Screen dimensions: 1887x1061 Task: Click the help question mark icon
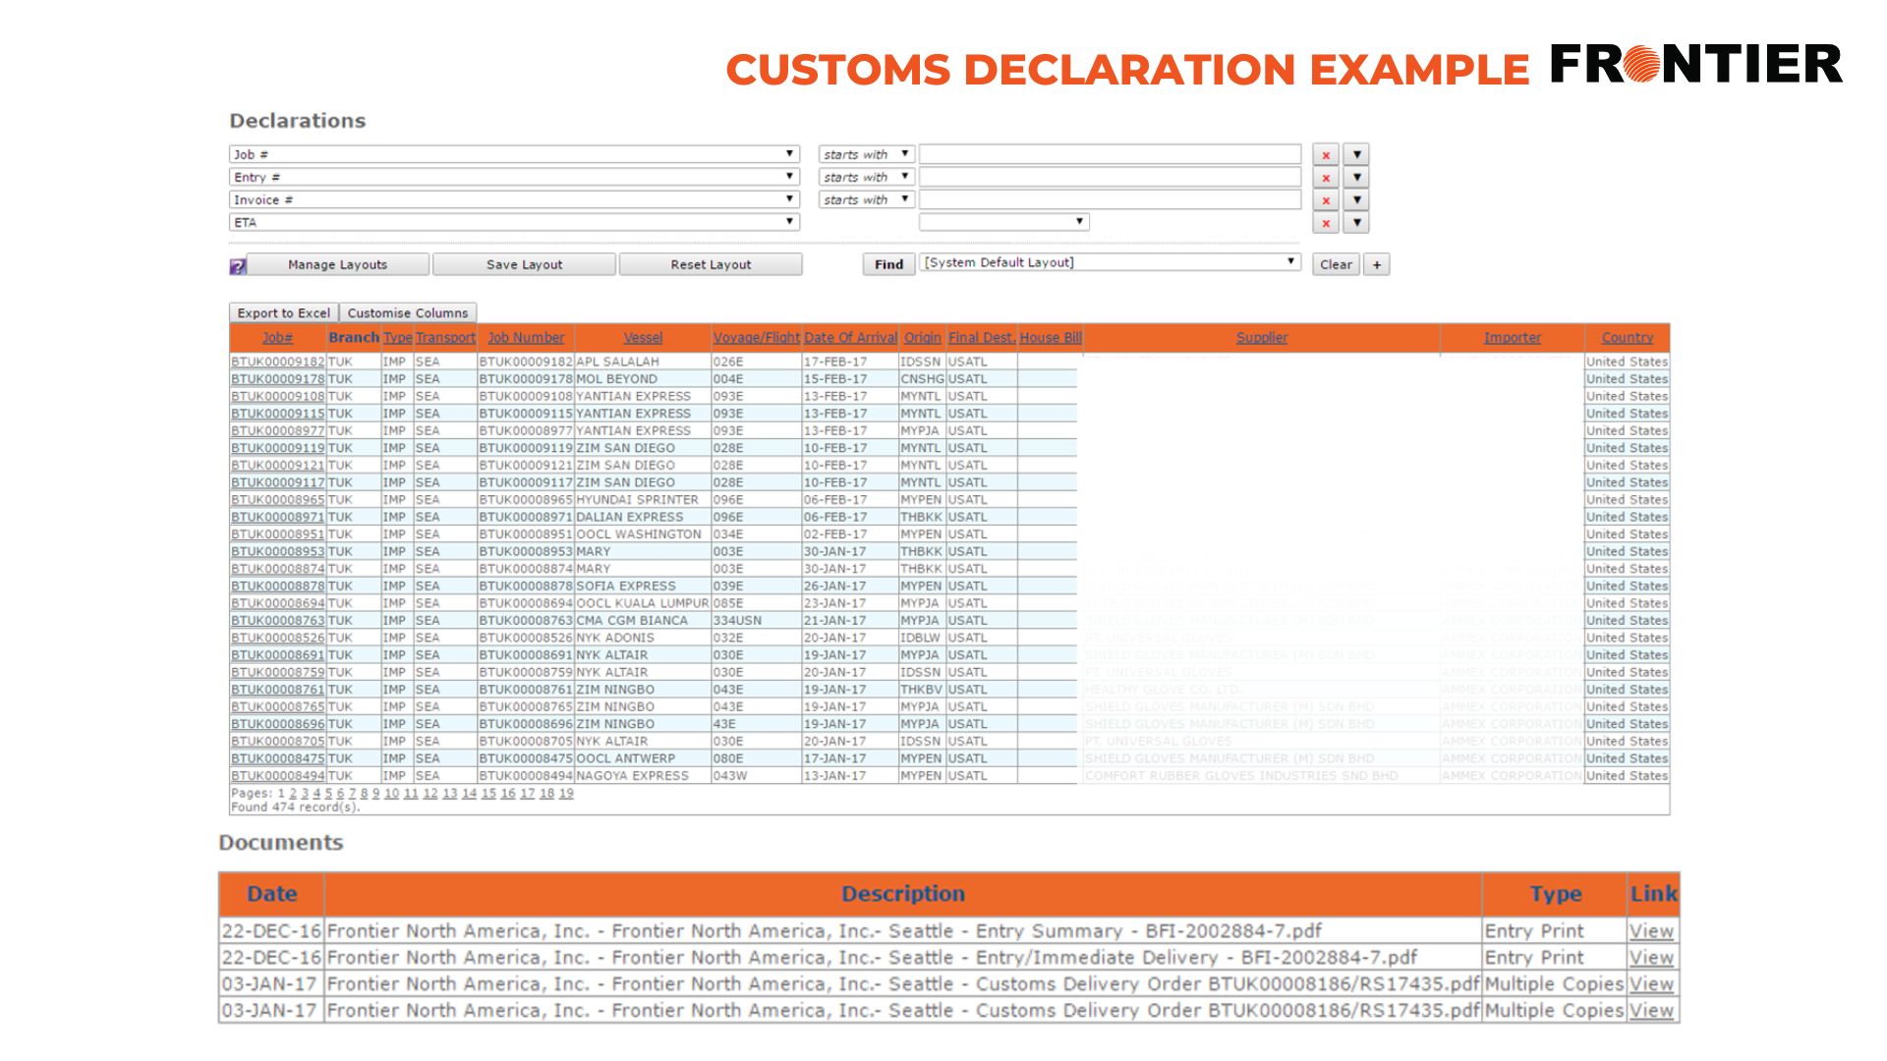(237, 266)
